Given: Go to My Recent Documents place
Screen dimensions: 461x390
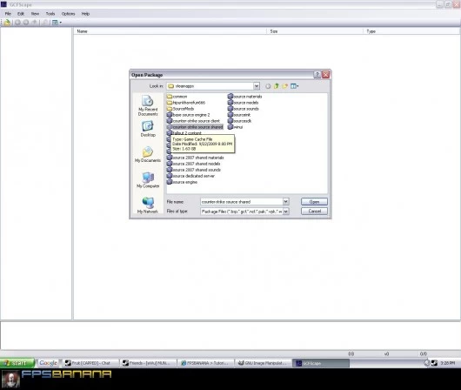Looking at the screenshot, I should 148,105.
